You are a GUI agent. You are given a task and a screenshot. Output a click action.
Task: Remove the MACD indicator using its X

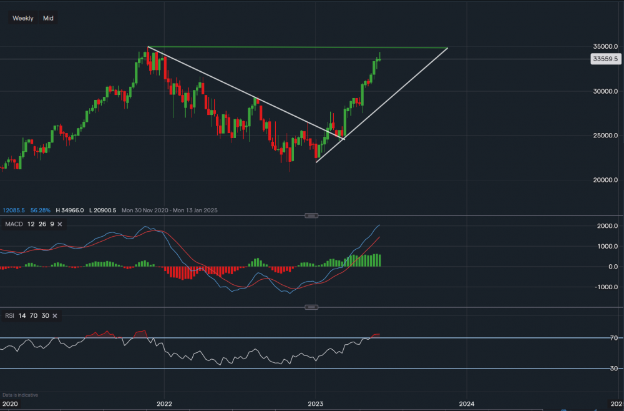[x=60, y=224]
